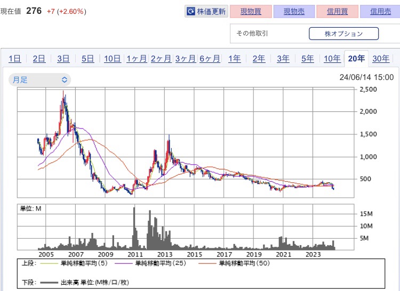This screenshot has width=400, height=291.
Task: Open the 現物売 link
Action: click(294, 12)
